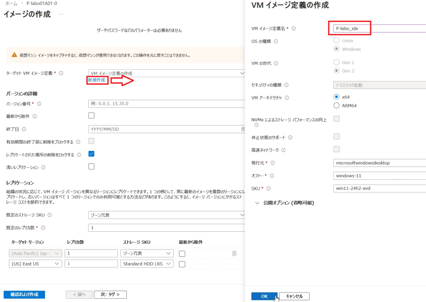The width and height of the screenshot is (426, 302).
Task: Open 既定のストレージ SKU dropdown
Action: (x=166, y=215)
